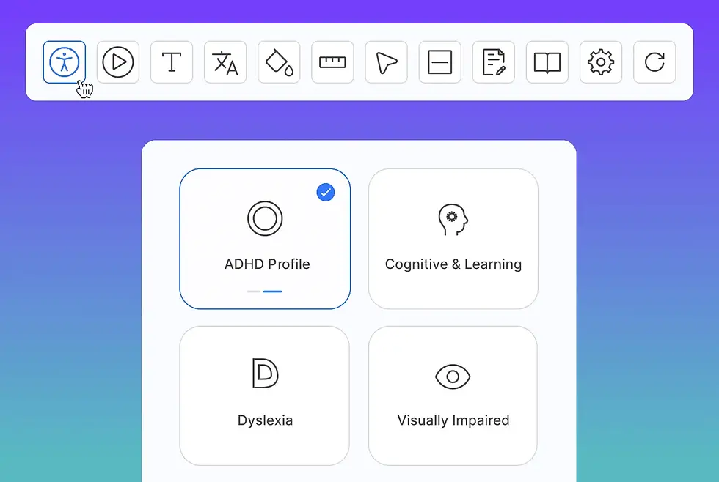Click the "Cognitive & Learning" label text
The height and width of the screenshot is (482, 719).
coord(453,264)
